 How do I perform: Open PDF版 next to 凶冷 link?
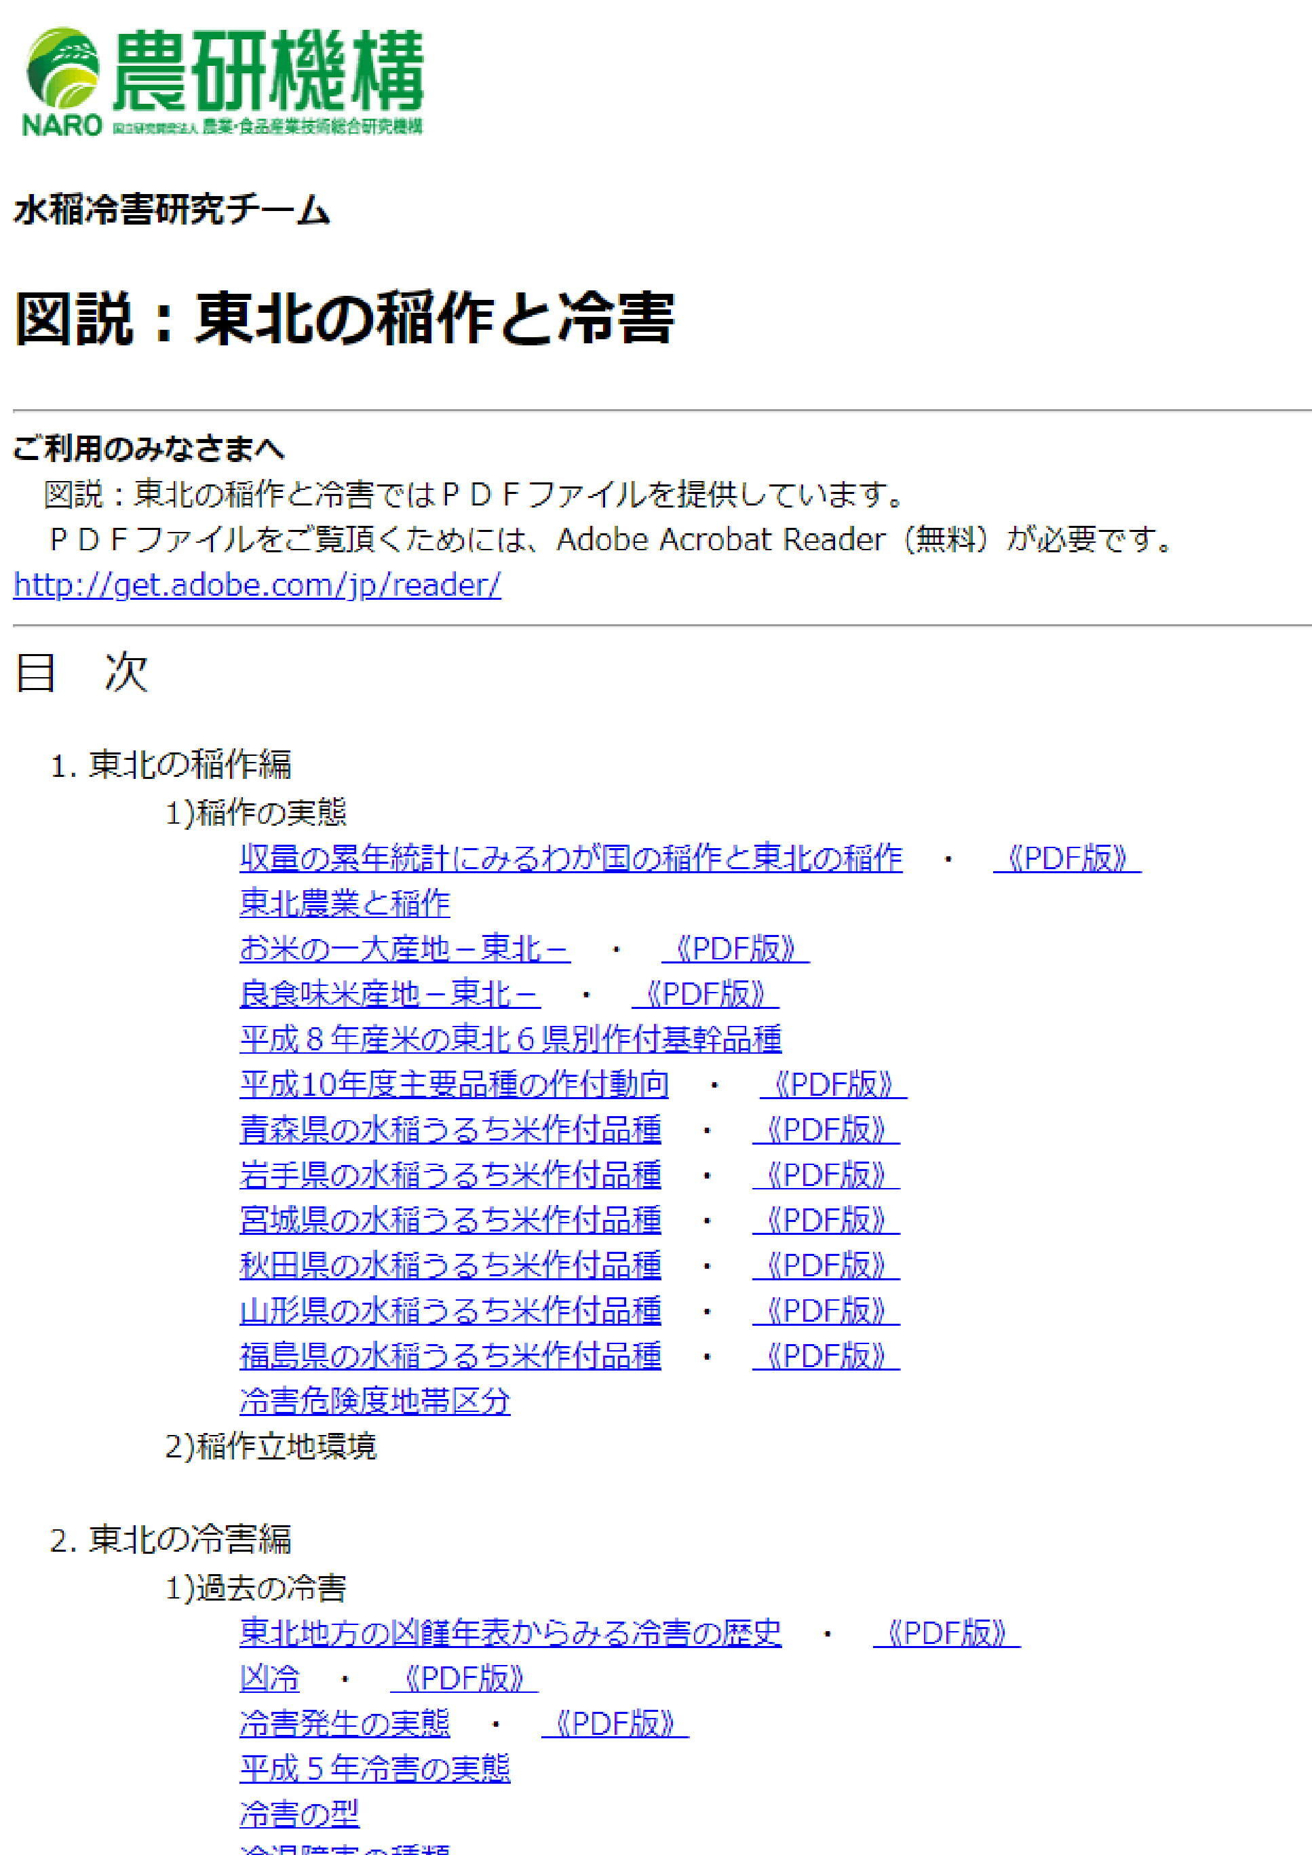tap(464, 1679)
